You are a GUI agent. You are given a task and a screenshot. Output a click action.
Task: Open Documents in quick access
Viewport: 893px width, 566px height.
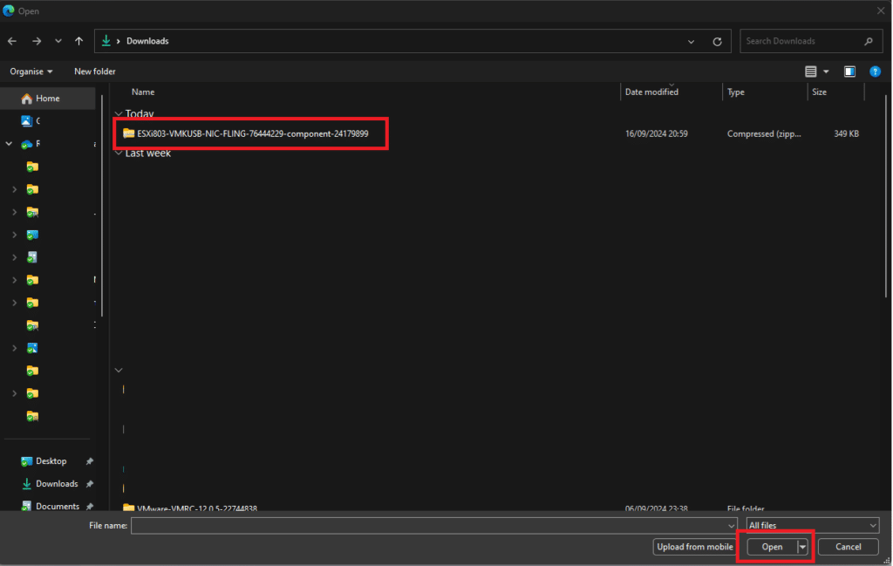[x=57, y=506]
